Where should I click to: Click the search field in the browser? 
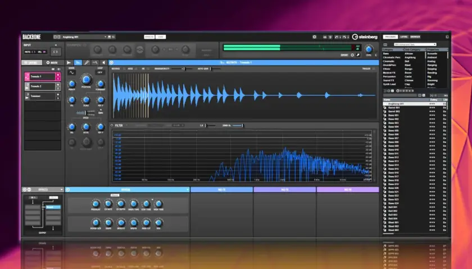point(400,95)
